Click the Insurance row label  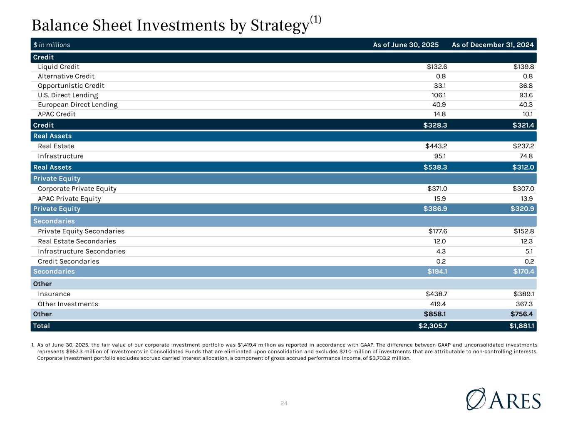click(x=54, y=294)
